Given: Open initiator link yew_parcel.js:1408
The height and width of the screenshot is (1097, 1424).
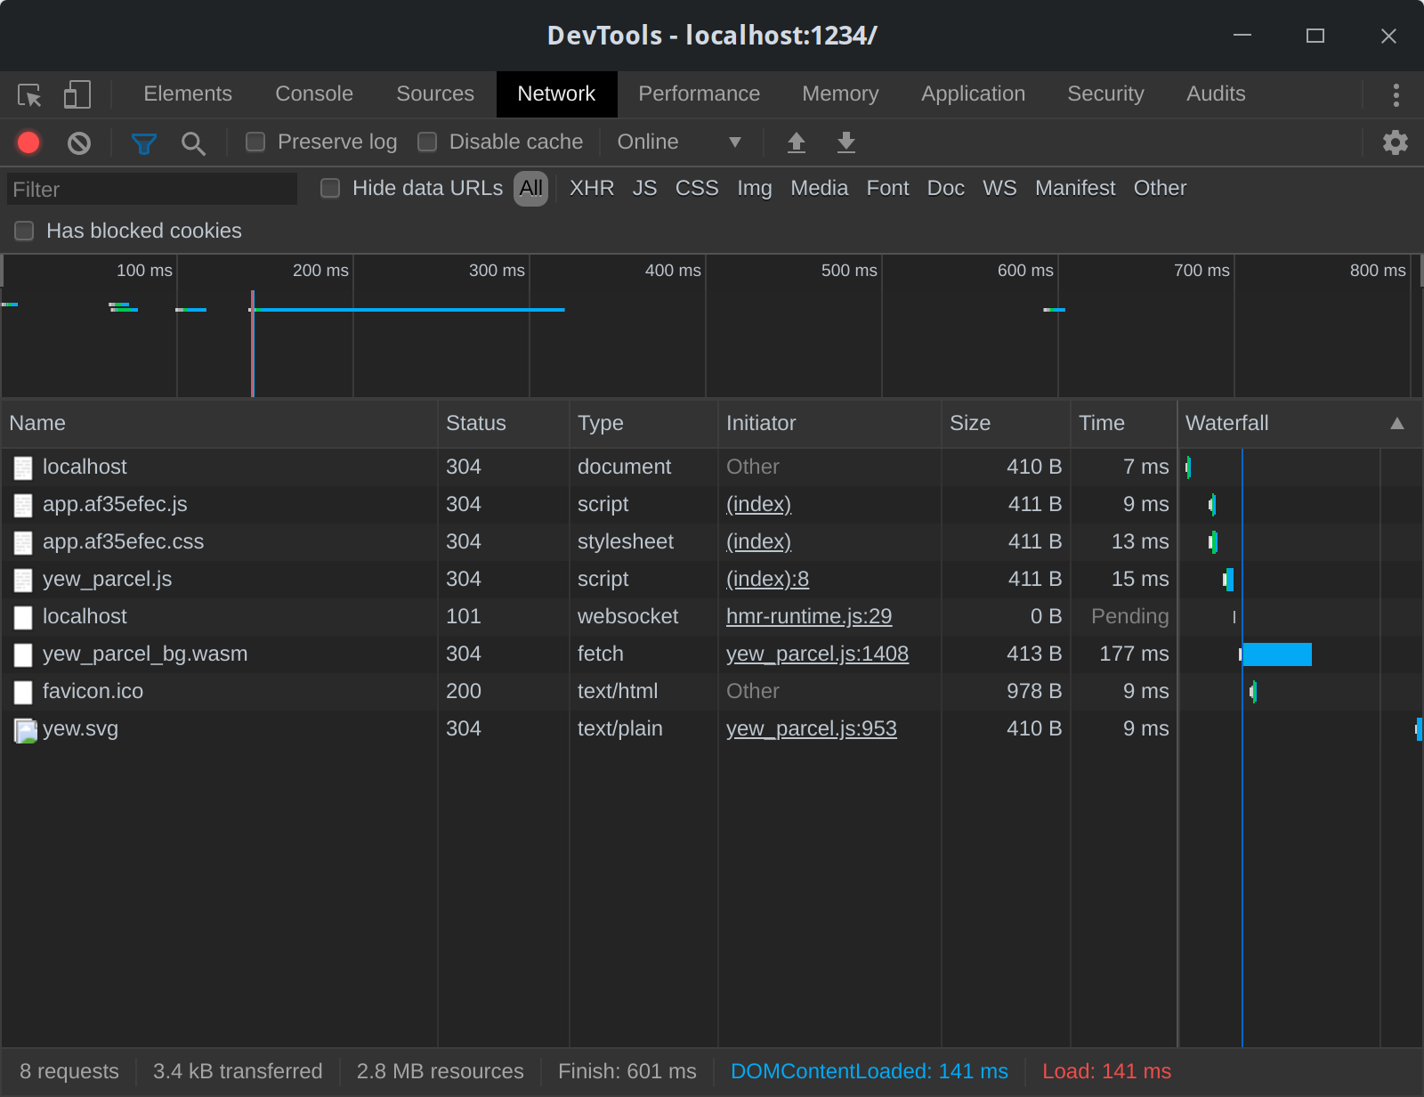Looking at the screenshot, I should click(x=817, y=654).
